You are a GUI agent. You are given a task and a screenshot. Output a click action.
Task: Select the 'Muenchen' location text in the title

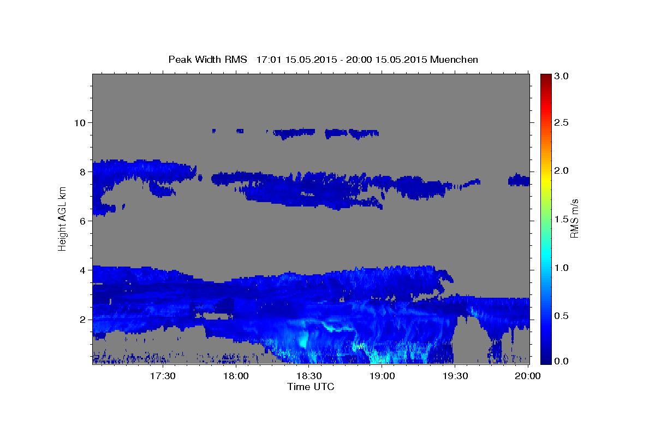point(454,60)
